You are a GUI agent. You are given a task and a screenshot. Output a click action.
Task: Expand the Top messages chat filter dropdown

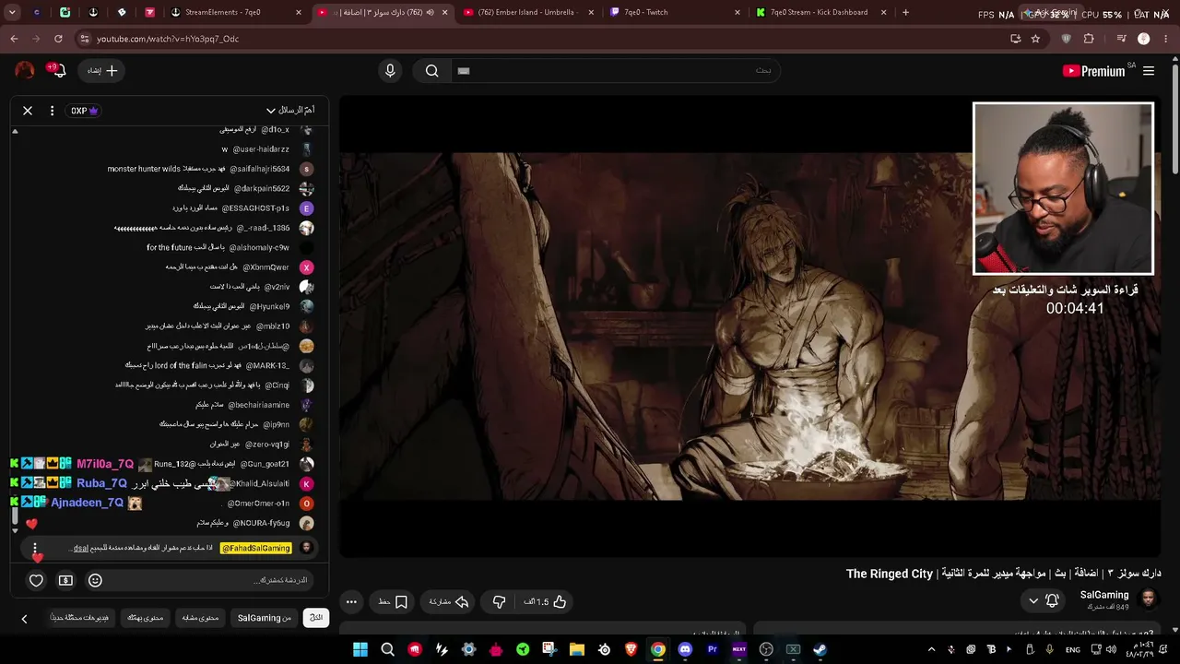tap(290, 111)
